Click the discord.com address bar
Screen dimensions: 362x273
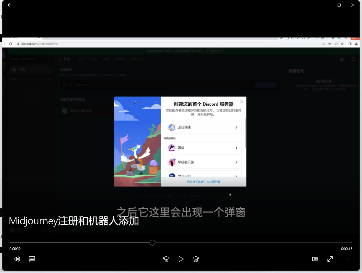point(39,43)
